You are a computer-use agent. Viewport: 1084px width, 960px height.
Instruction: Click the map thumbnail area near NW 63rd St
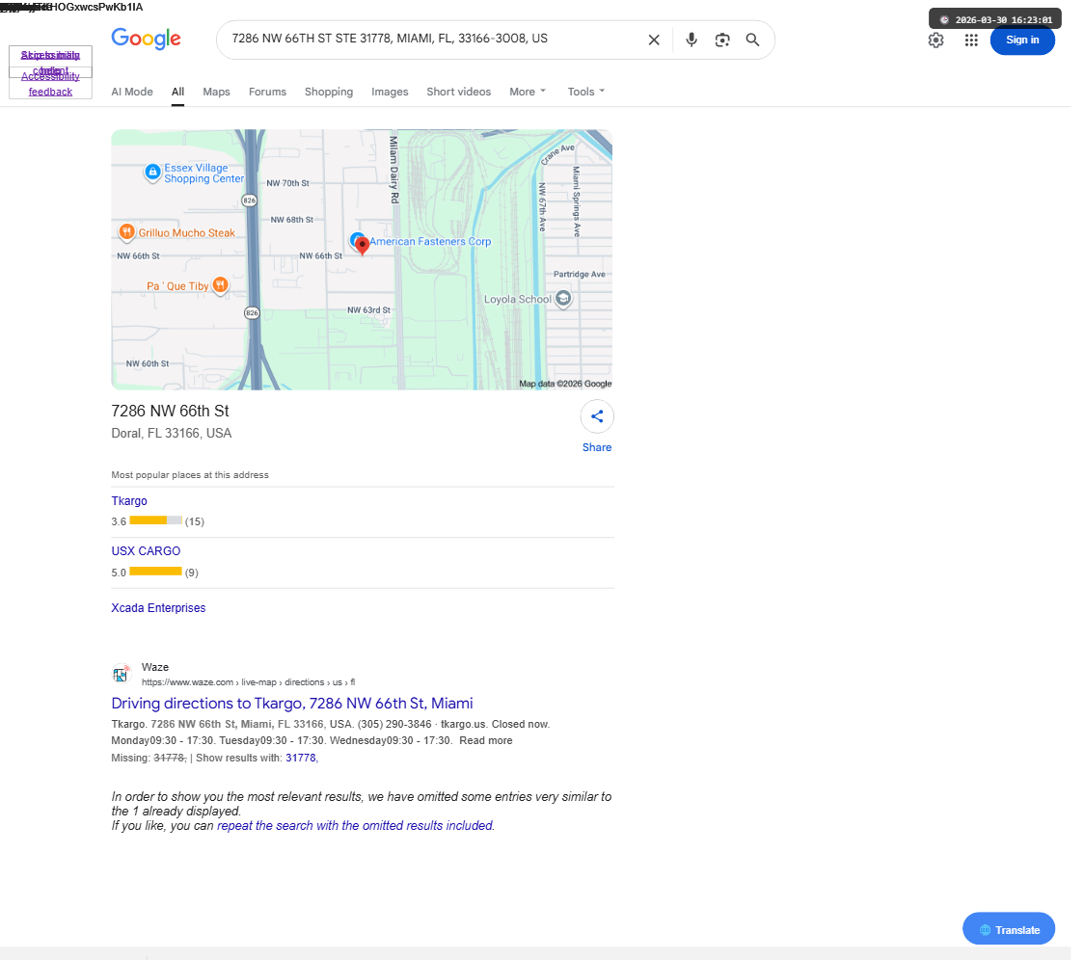[x=368, y=310]
